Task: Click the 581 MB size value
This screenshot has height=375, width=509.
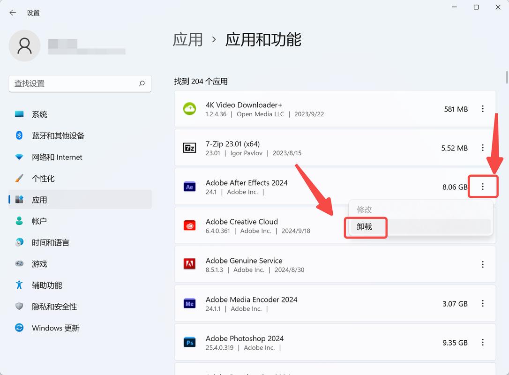Action: tap(456, 109)
